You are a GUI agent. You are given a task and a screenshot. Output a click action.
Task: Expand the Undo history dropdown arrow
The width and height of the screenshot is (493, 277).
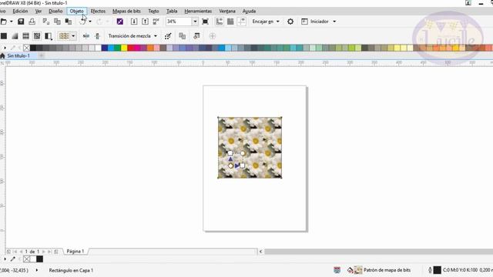pyautogui.click(x=90, y=22)
